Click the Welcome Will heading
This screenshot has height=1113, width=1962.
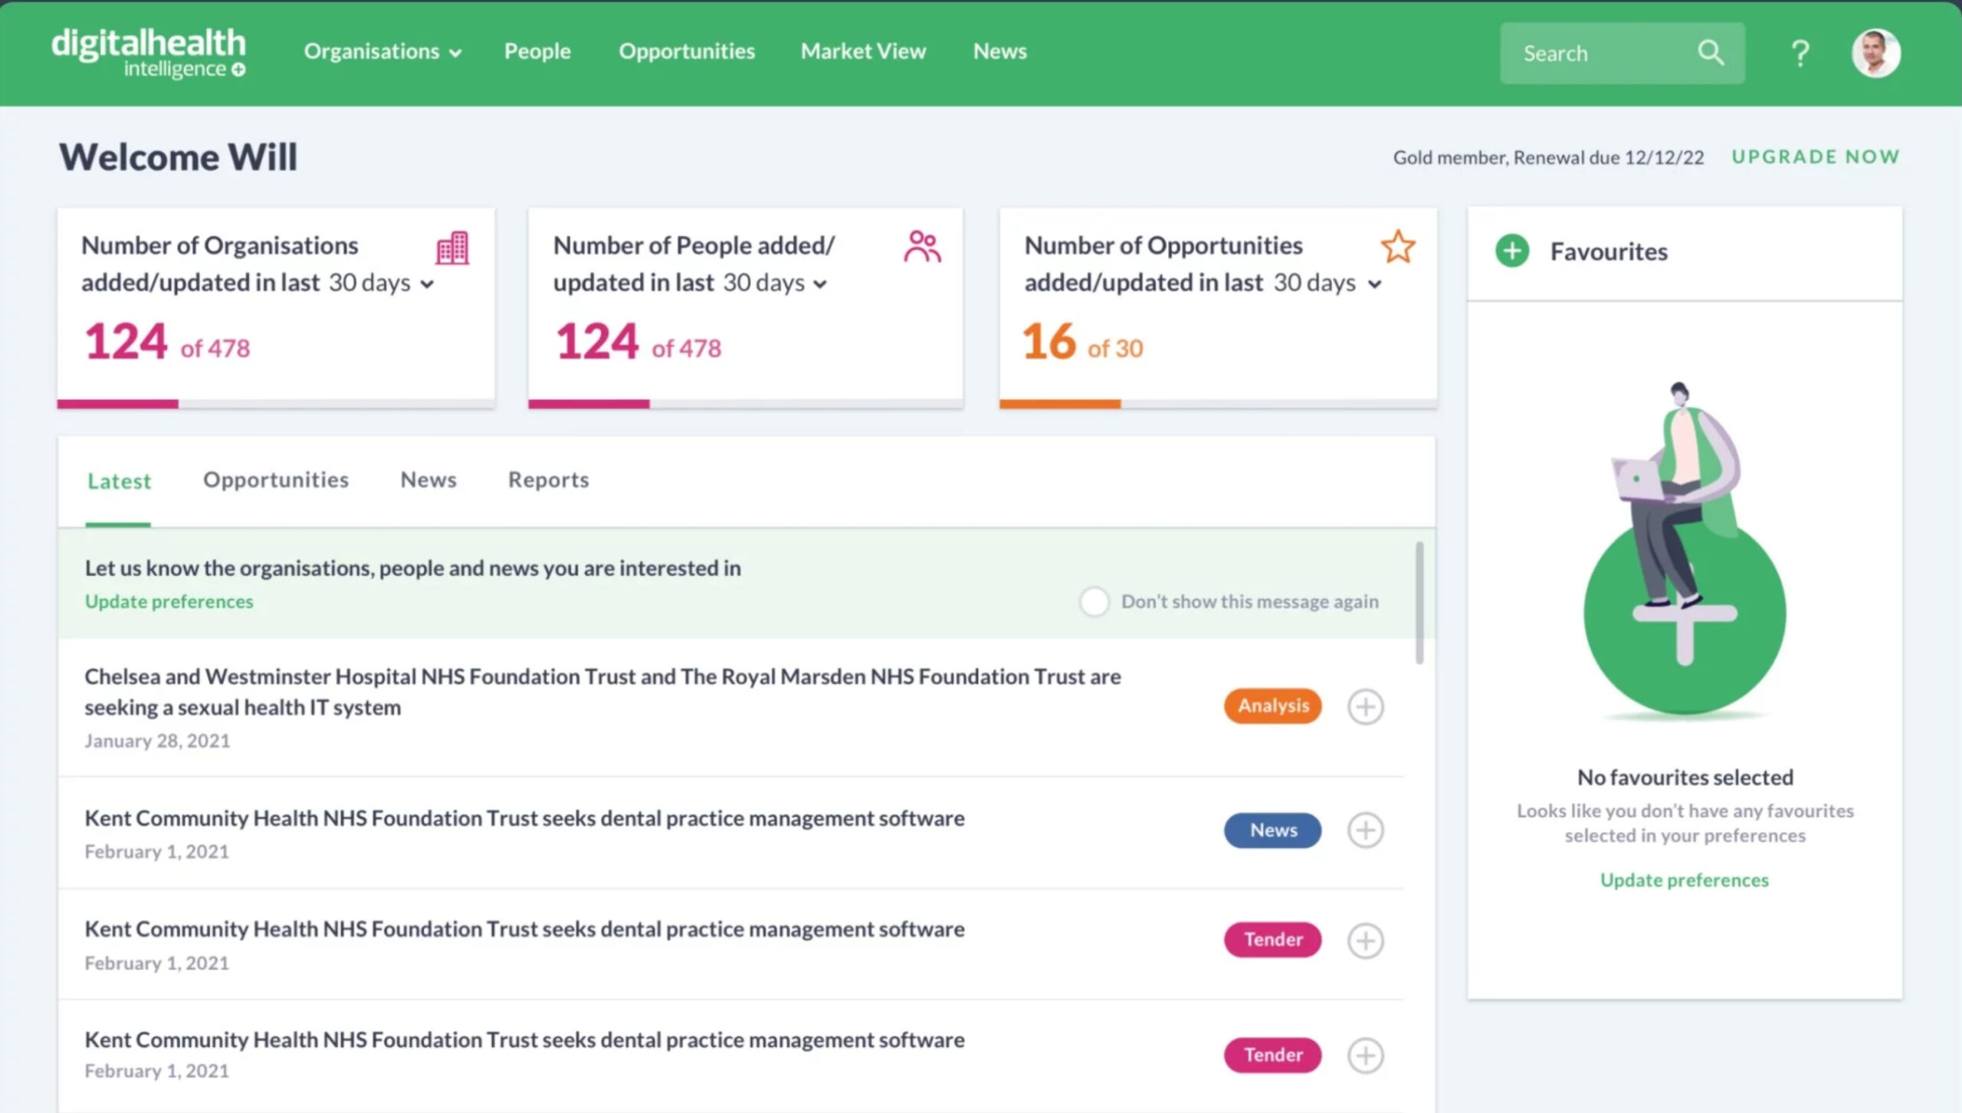click(x=178, y=157)
